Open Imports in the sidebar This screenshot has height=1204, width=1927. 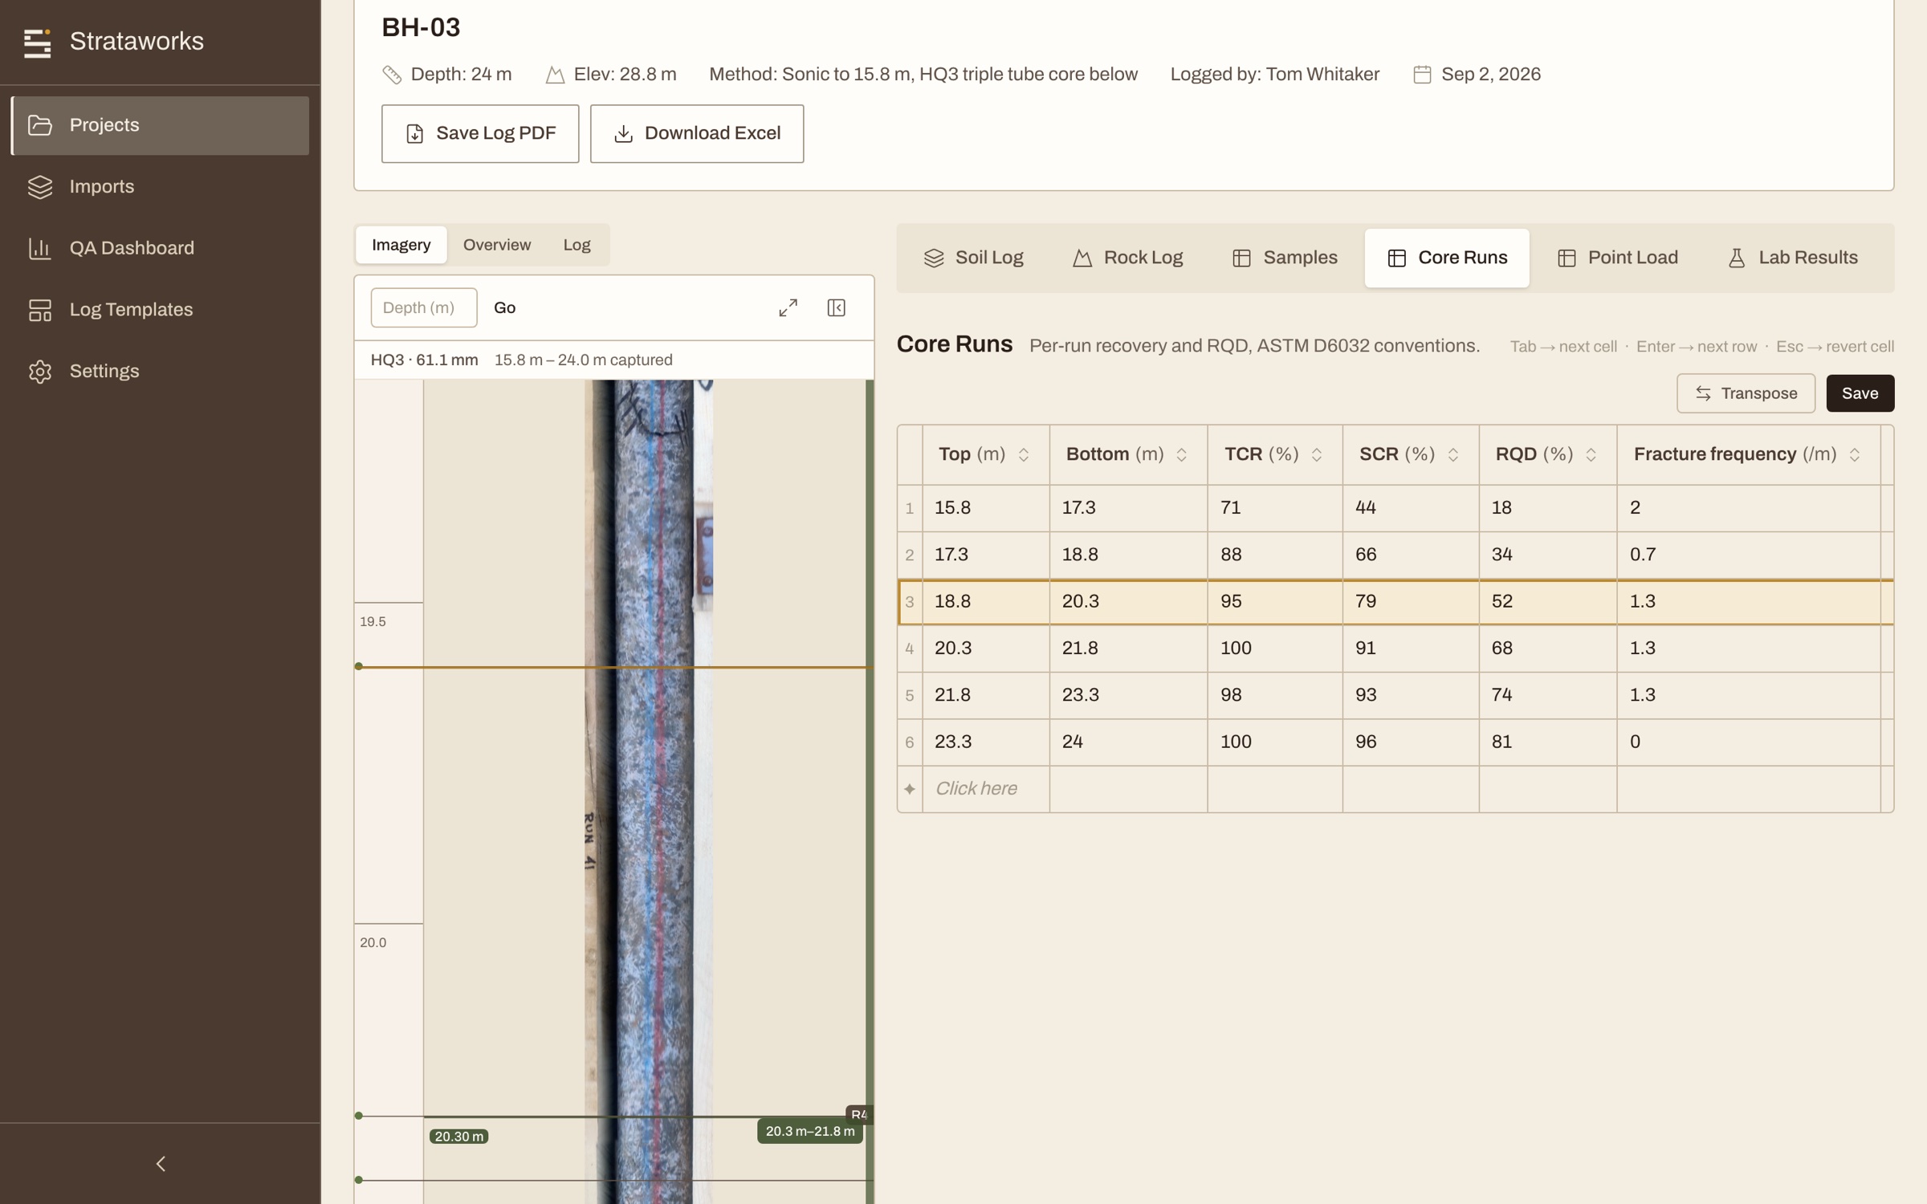(x=161, y=187)
